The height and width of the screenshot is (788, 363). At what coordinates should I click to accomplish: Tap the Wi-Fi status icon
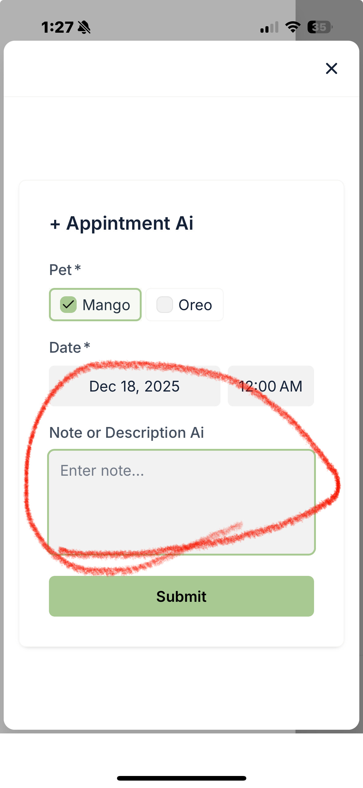click(293, 27)
